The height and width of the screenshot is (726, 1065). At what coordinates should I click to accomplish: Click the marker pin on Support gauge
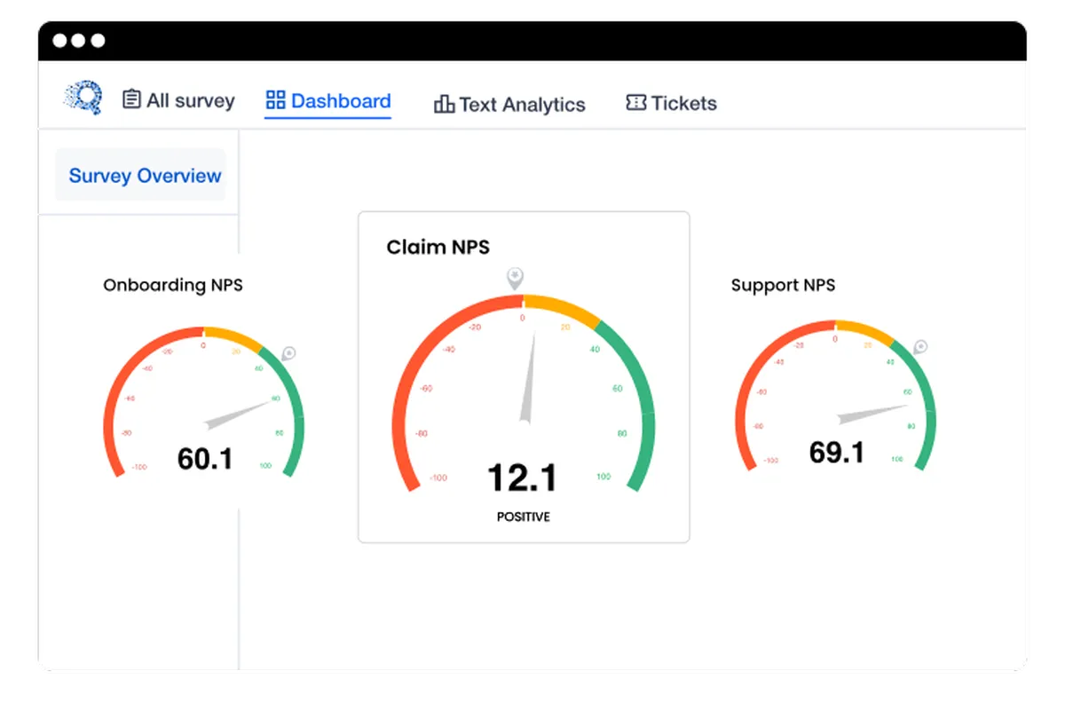click(920, 347)
